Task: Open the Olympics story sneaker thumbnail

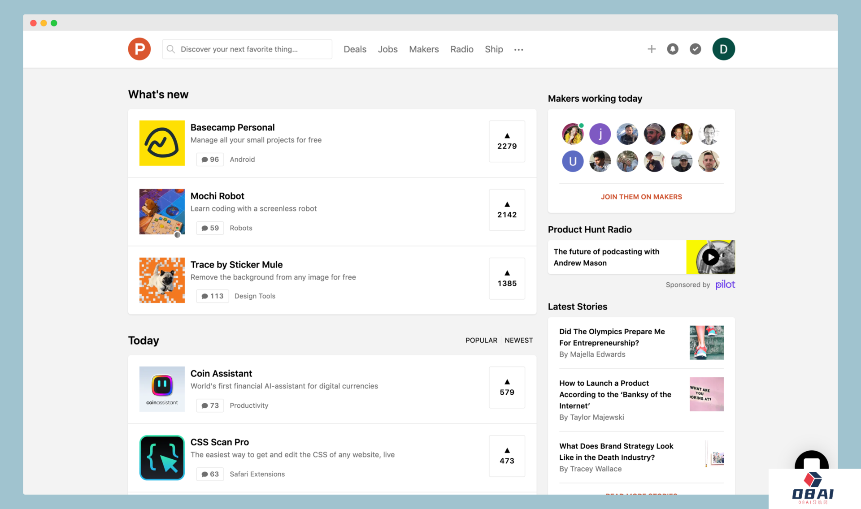Action: pyautogui.click(x=706, y=342)
